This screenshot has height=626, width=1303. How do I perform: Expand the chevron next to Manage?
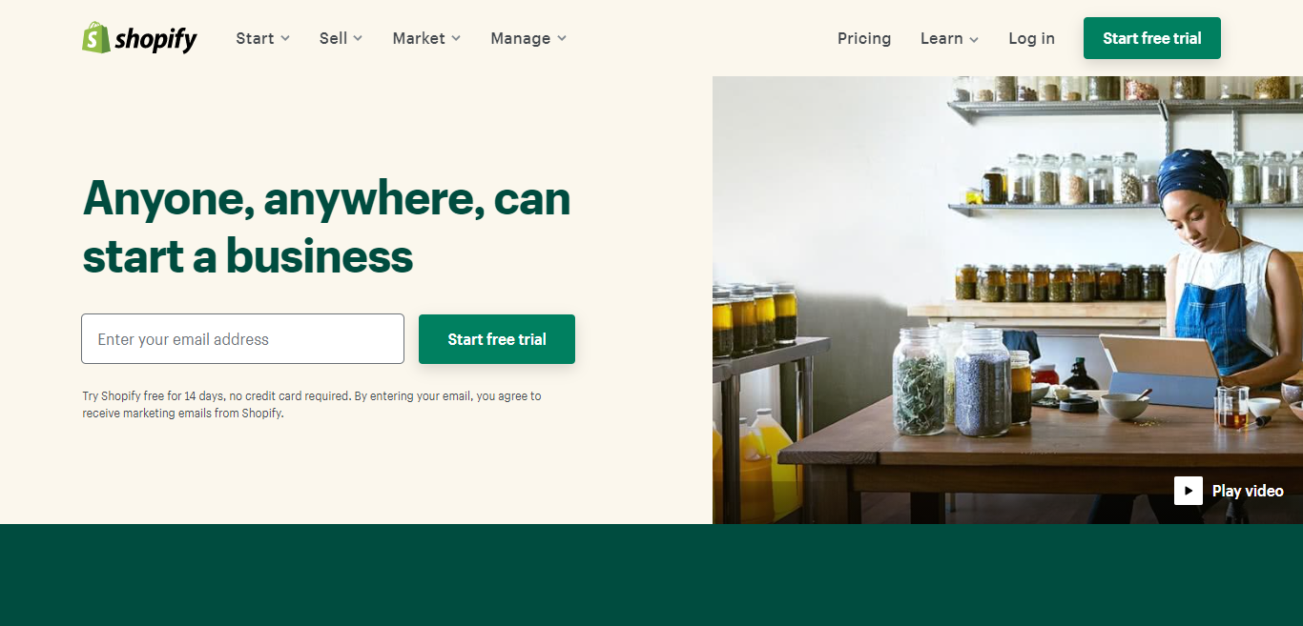tap(562, 38)
